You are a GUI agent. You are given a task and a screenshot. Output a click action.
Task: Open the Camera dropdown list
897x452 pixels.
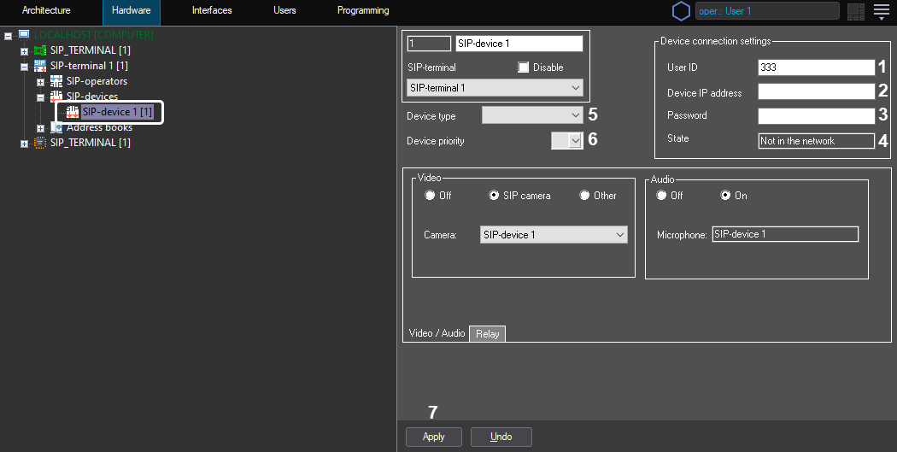pyautogui.click(x=553, y=235)
